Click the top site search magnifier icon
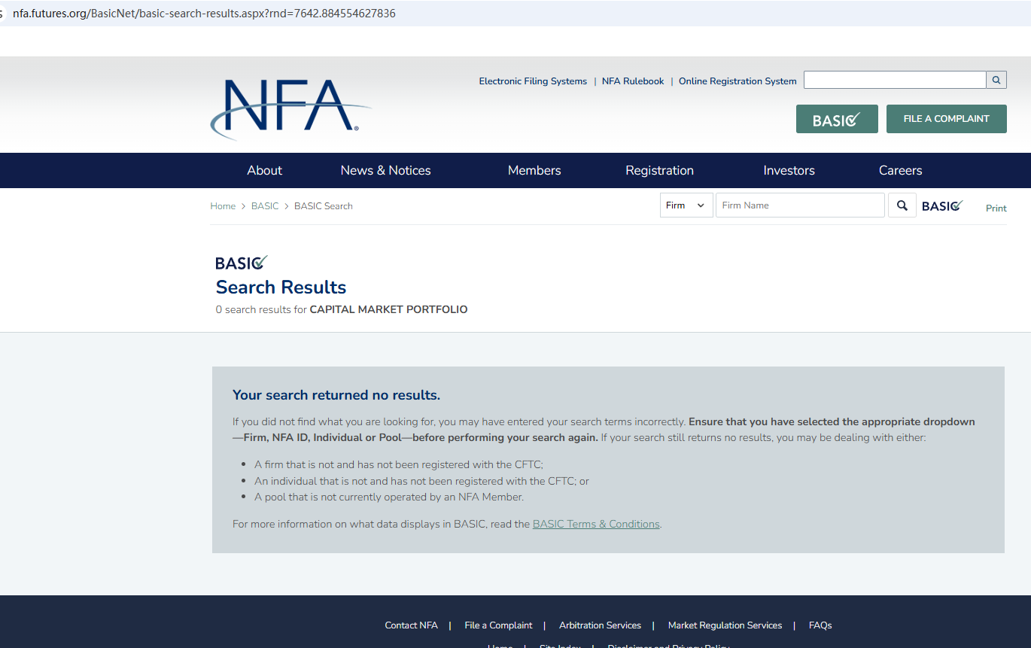 click(996, 81)
